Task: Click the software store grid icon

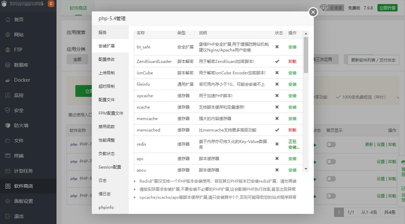Action: coord(8,186)
